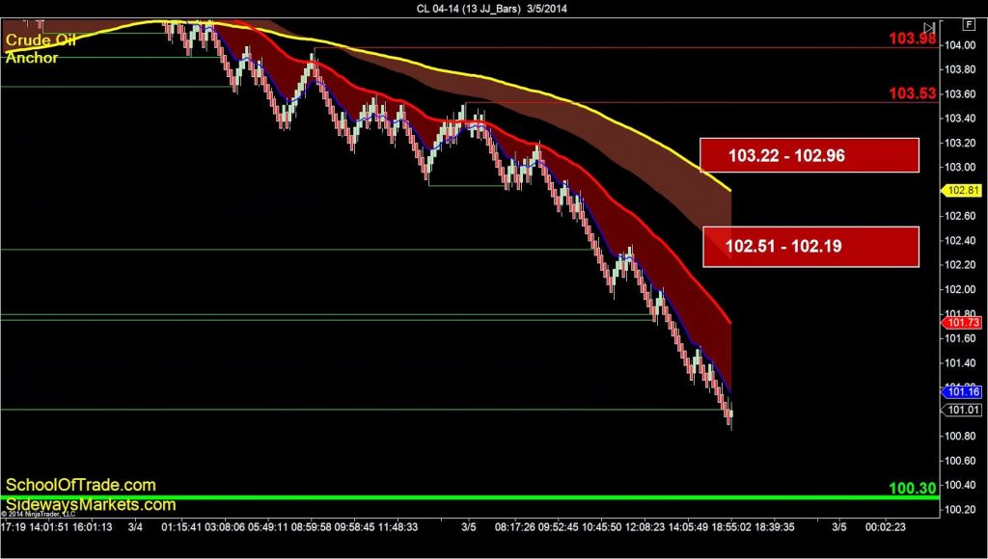988x559 pixels.
Task: Click the 08:59:58 time axis label
Action: [x=312, y=526]
